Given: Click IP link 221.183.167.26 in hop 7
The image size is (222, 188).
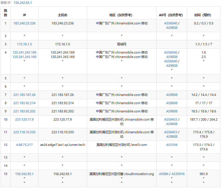Looking at the screenshot, I should (x=24, y=95).
